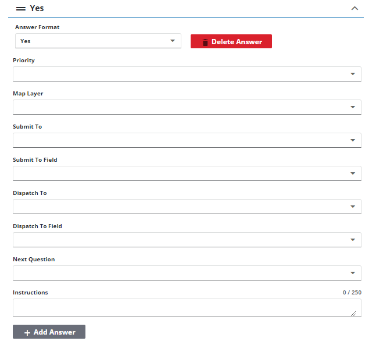
Task: Click the Instructions character counter
Action: 352,293
